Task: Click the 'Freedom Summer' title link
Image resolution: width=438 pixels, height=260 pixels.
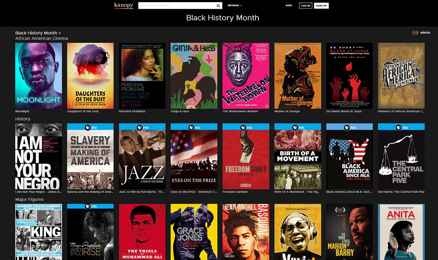Action: tap(235, 192)
